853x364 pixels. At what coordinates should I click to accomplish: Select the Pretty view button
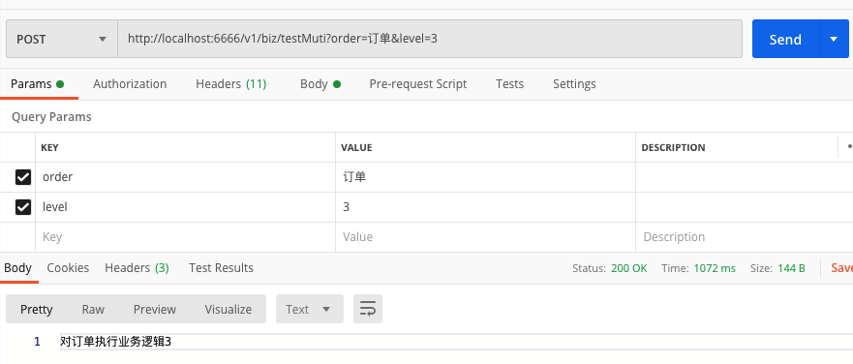[37, 309]
